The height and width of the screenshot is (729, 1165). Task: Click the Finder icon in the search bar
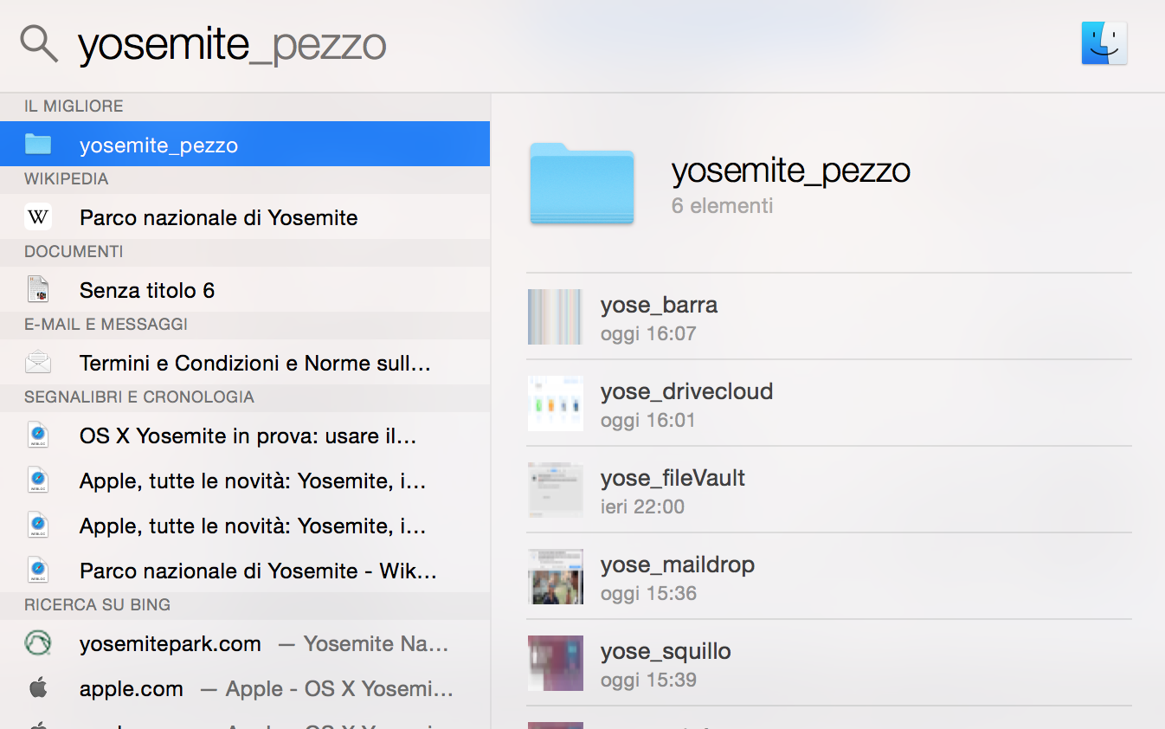1104,43
